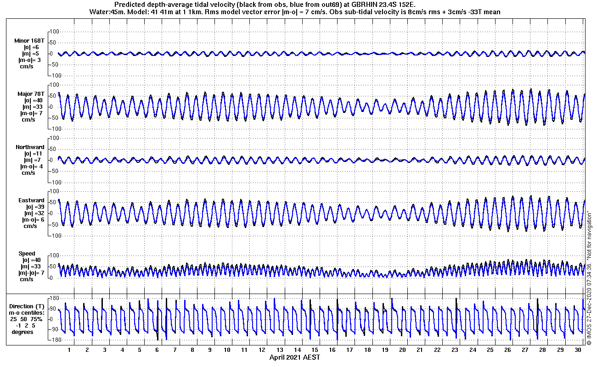Viewport: 597px width, 367px height.
Task: Select the 'Direction (T)' label
Action: click(28, 306)
